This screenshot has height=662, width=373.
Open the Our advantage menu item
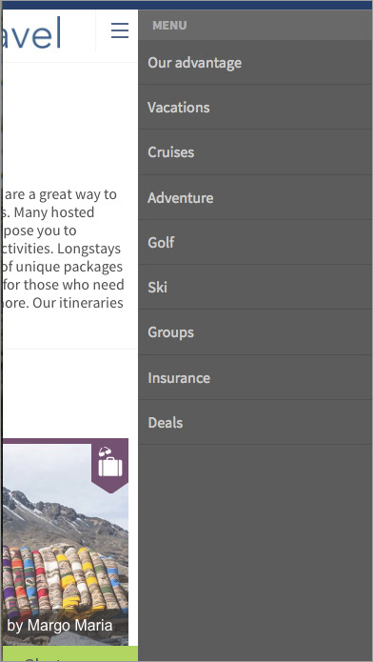(256, 63)
